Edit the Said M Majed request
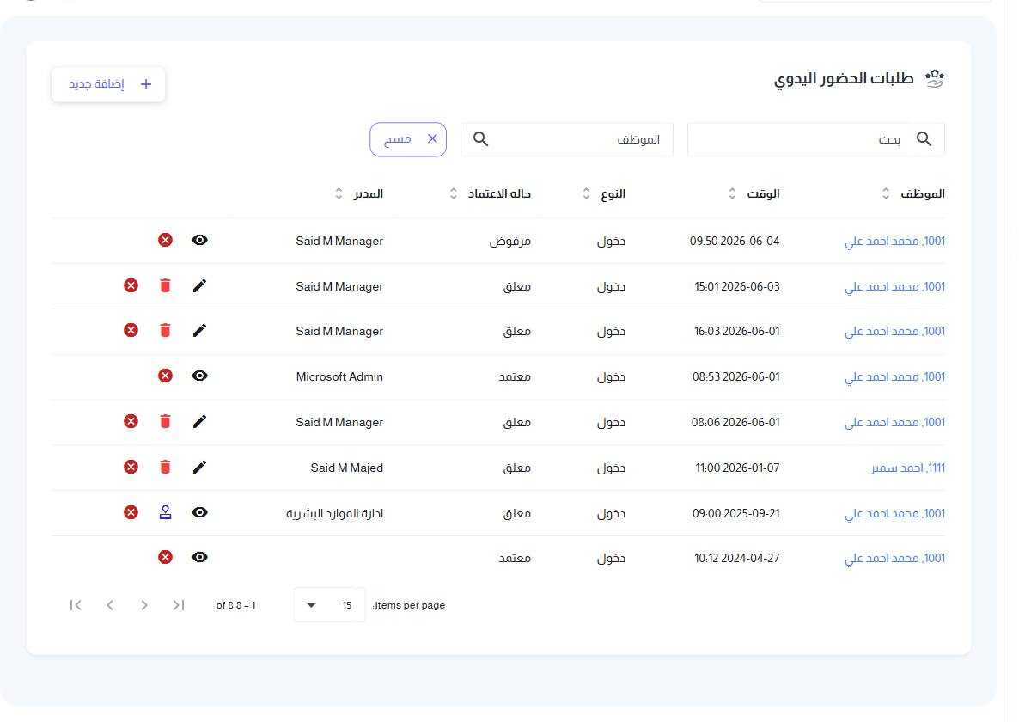The image size is (1019, 722). click(199, 467)
